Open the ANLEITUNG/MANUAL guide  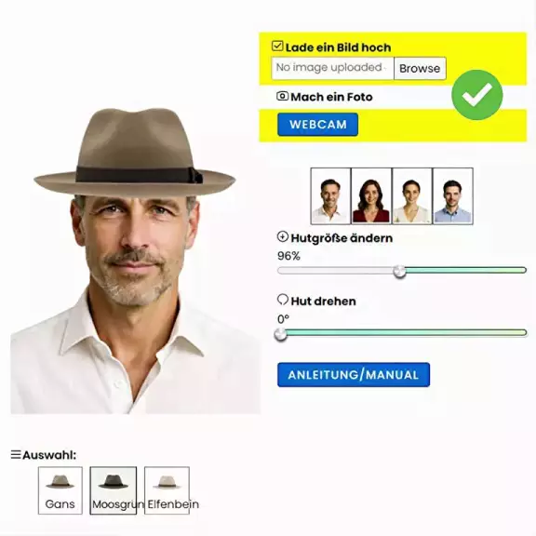354,375
